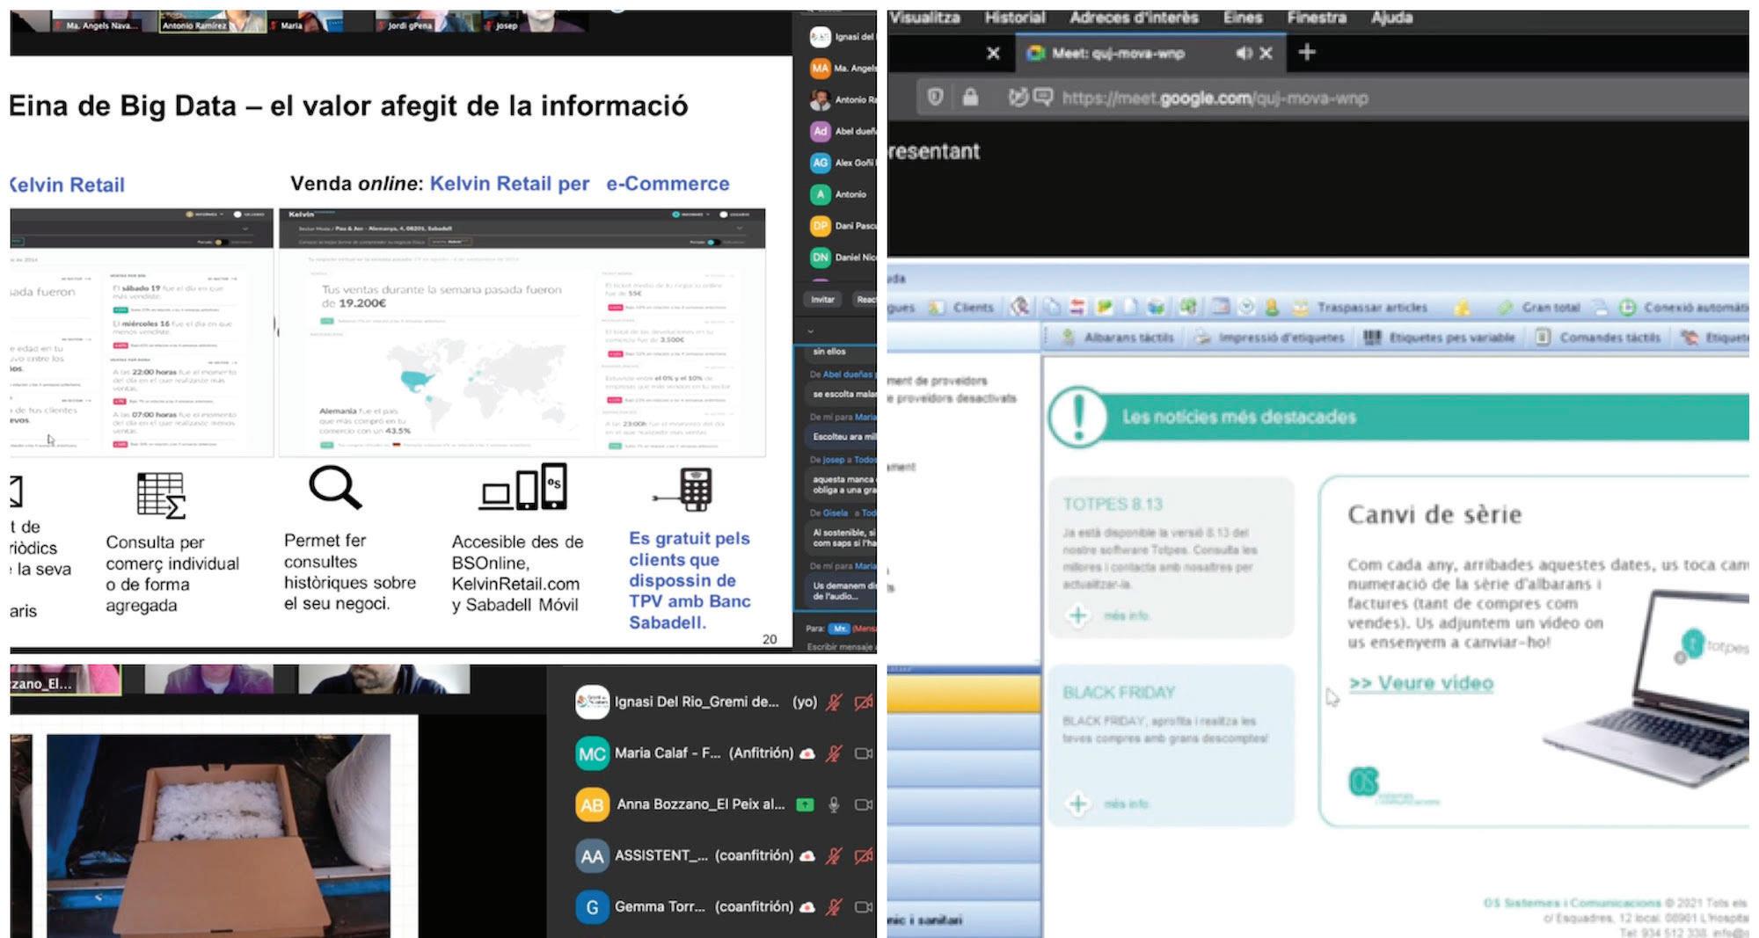Click the Invitar button in Zoom panel
The image size is (1759, 938).
822,300
